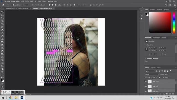Screen dimensions: 177x100
Task: Toggle the Auto-Select checkbox
Action: [x=13, y=5]
